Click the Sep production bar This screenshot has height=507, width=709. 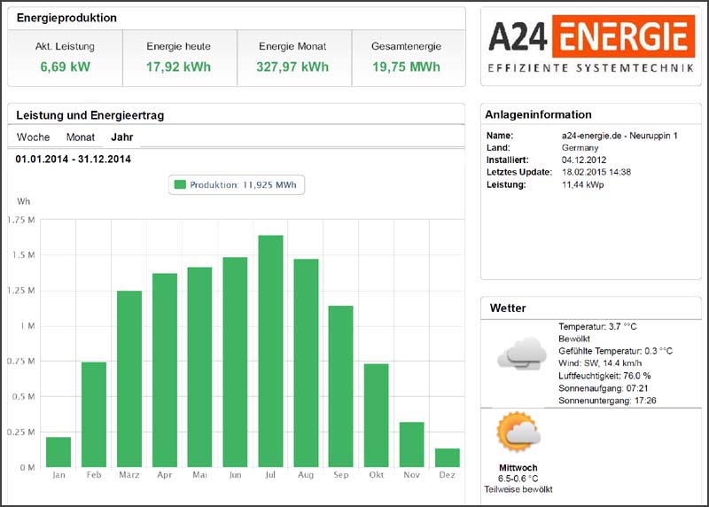(341, 386)
